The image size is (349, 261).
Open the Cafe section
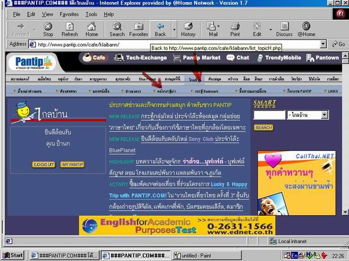coord(94,57)
